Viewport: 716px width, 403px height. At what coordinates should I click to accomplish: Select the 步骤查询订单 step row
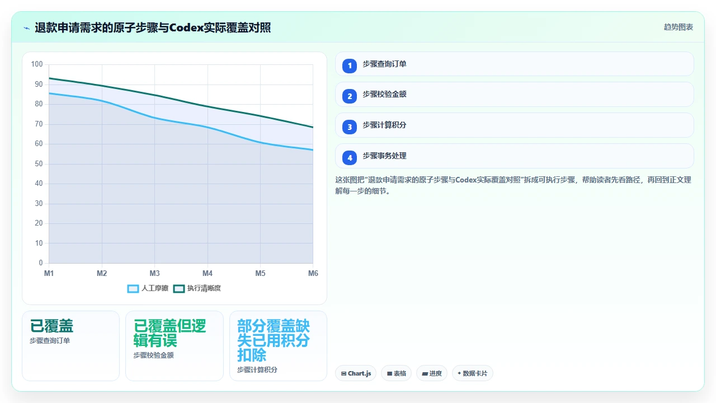[514, 64]
